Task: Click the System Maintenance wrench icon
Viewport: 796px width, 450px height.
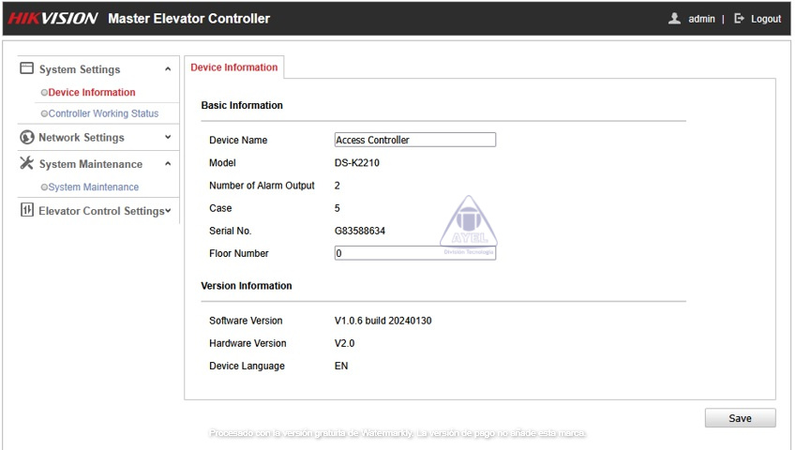Action: pyautogui.click(x=26, y=164)
